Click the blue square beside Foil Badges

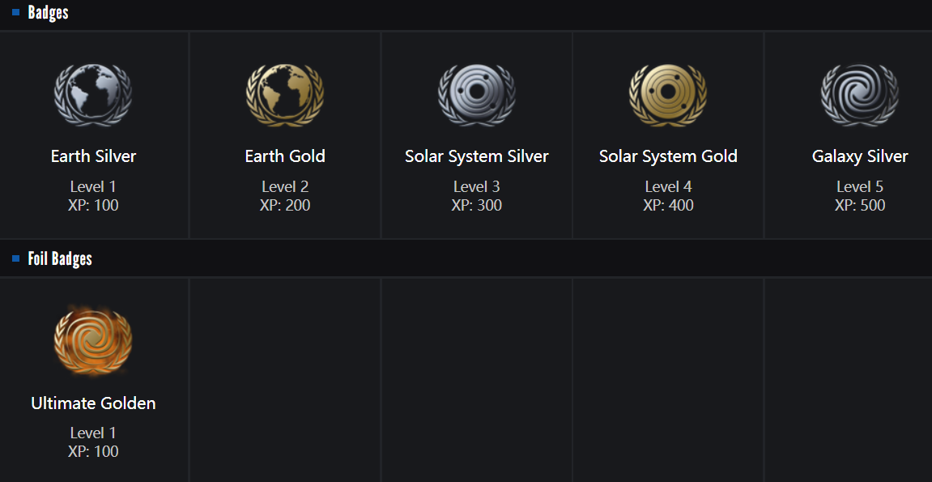pos(15,259)
